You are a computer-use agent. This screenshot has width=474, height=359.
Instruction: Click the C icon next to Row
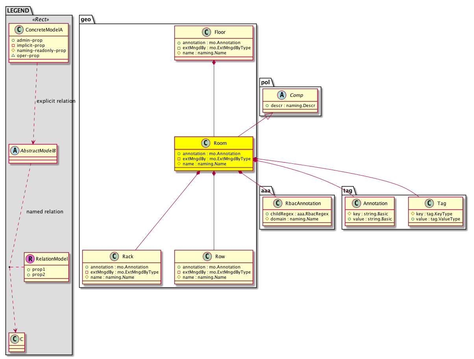[208, 257]
